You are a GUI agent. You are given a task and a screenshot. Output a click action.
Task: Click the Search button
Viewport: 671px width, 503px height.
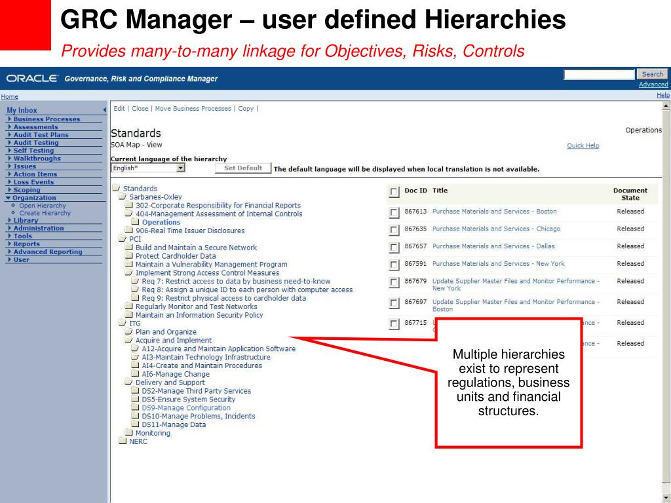click(652, 74)
